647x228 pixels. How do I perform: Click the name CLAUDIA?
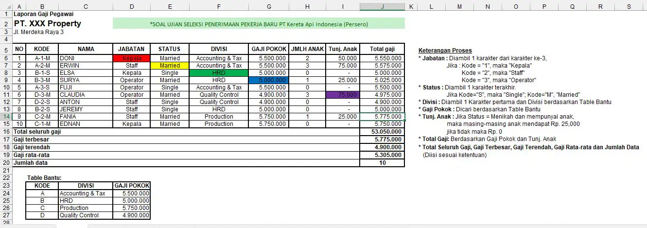coord(72,94)
